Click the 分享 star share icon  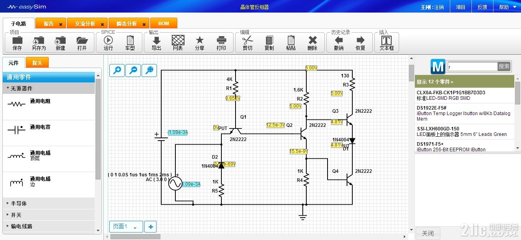pos(200,40)
